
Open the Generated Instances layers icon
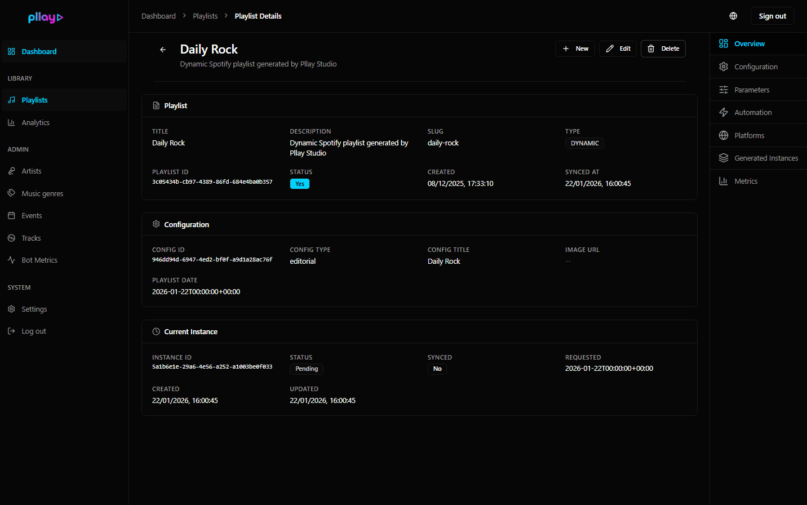[x=724, y=158]
